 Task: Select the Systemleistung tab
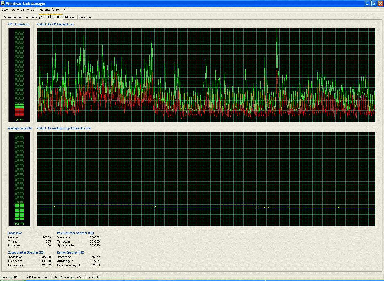(50, 17)
